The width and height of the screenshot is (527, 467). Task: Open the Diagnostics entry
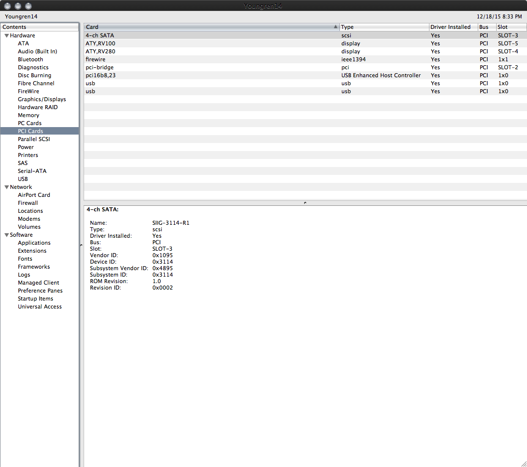coord(33,67)
